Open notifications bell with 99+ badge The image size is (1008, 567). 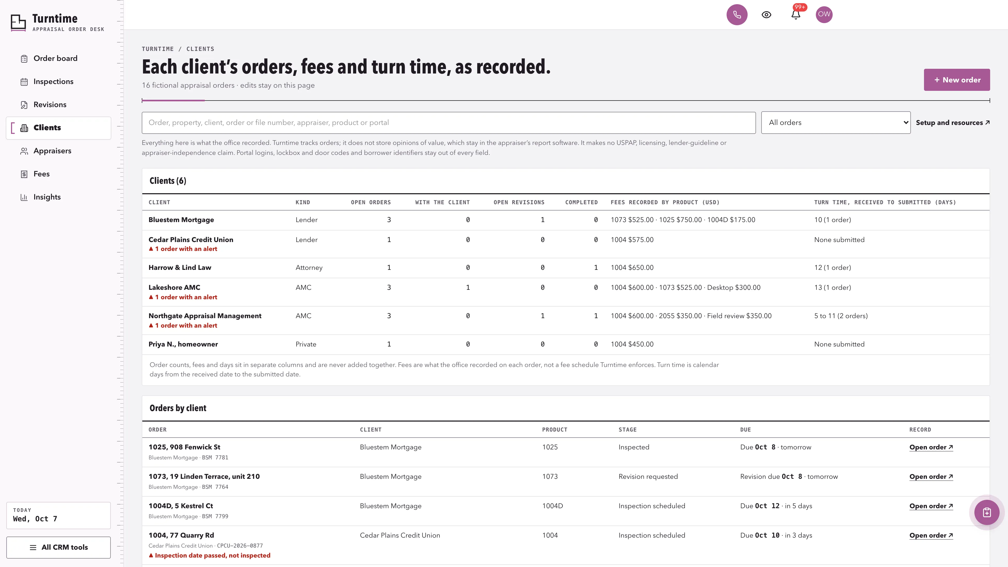point(796,14)
